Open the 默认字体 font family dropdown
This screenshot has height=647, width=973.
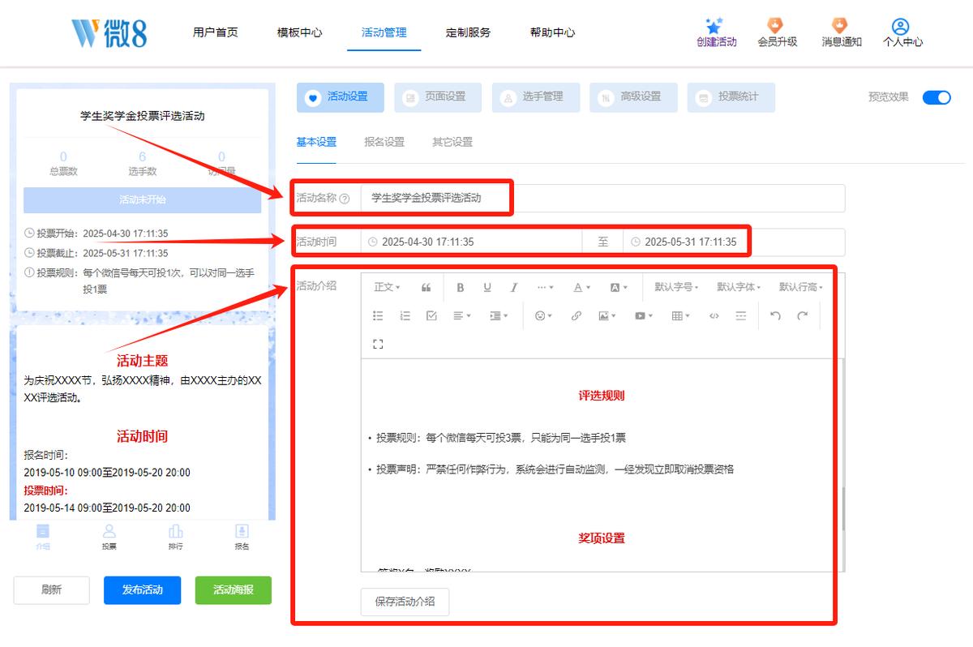click(x=739, y=287)
